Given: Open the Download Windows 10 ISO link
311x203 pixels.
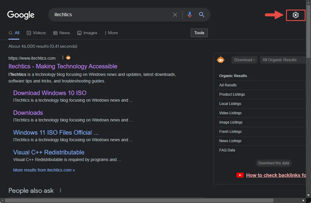Looking at the screenshot, I should point(50,93).
